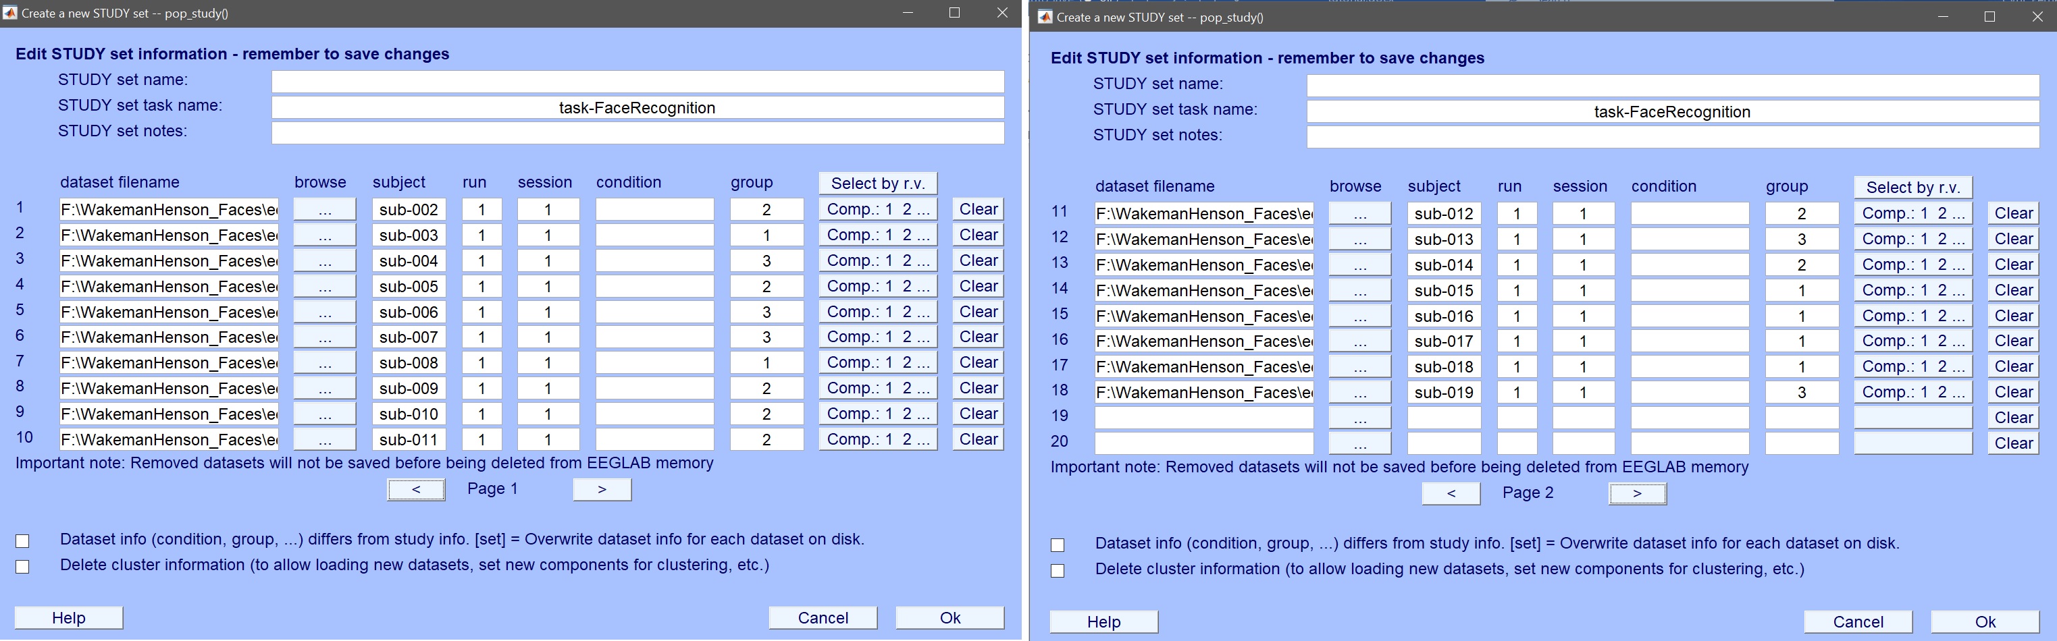
Task: Maximize the Page 1 pop_study window
Action: (x=954, y=13)
